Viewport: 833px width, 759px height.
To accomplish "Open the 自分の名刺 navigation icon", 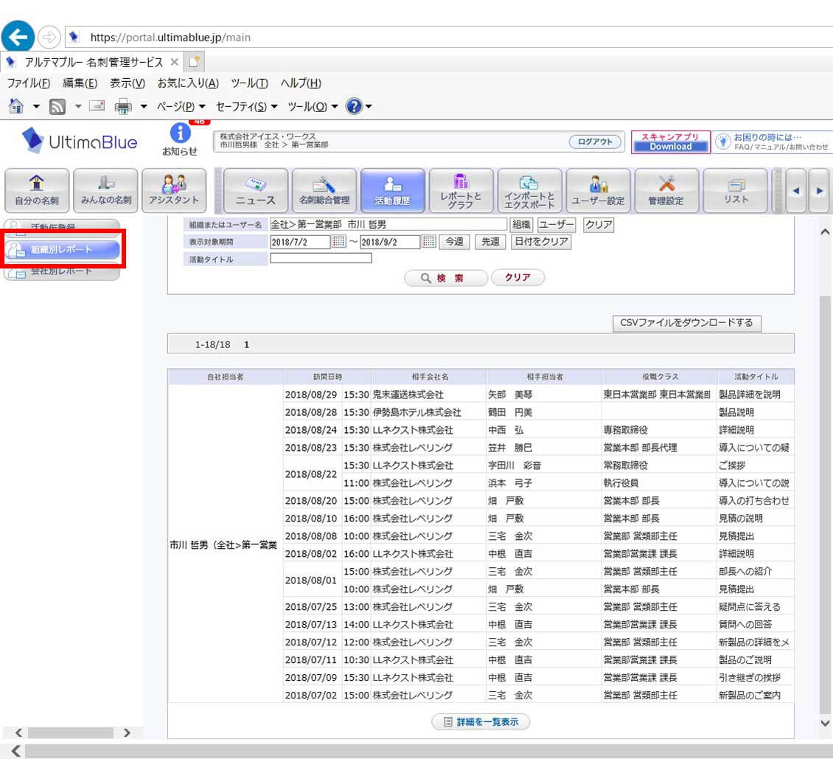I will (37, 191).
